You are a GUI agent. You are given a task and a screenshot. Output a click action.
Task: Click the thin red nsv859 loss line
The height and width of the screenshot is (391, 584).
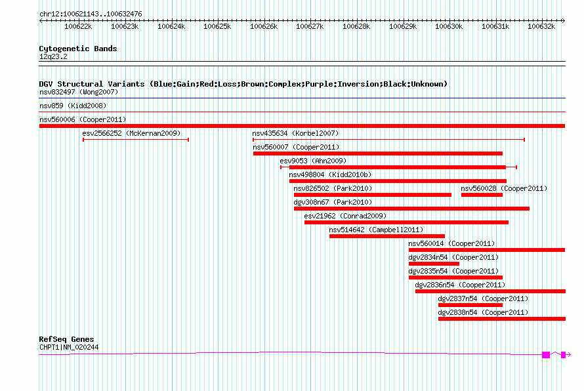click(302, 112)
